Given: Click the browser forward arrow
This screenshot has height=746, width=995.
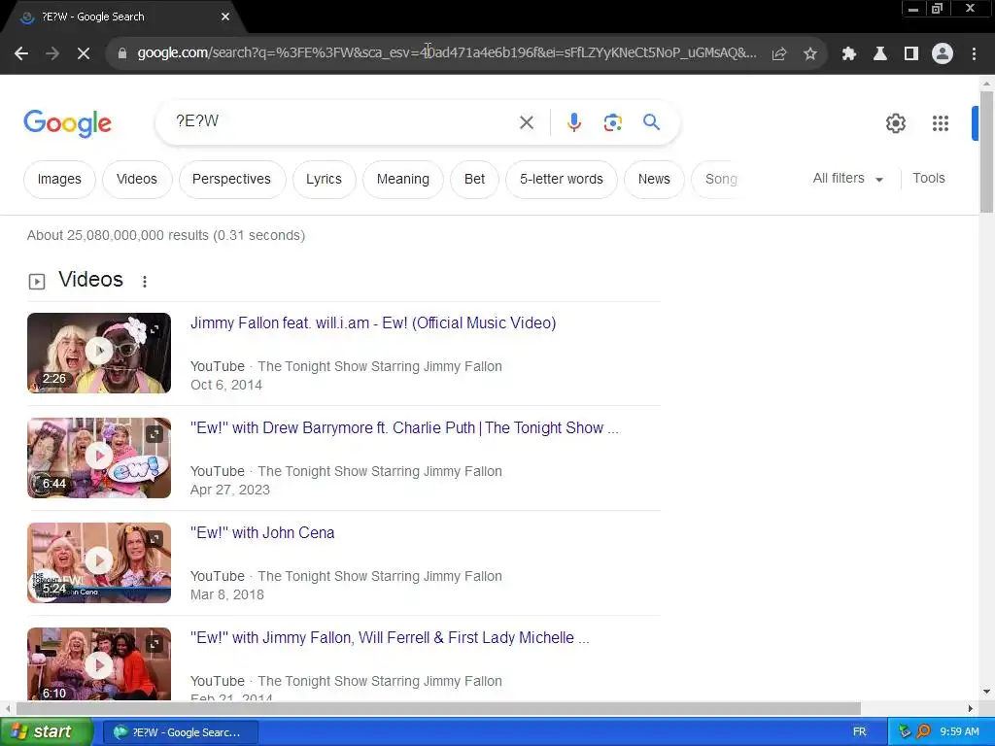Looking at the screenshot, I should click(52, 54).
